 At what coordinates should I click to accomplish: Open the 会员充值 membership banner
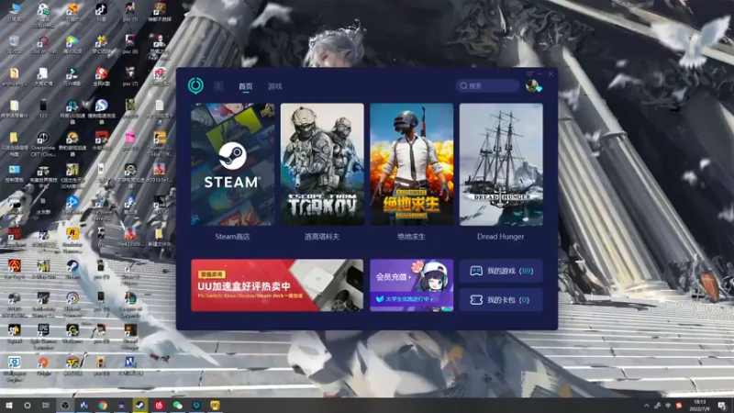(411, 285)
